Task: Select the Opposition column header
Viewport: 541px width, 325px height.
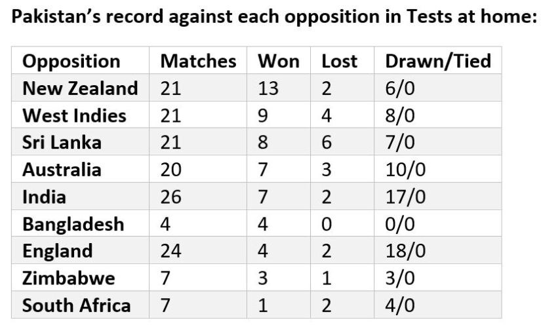Action: click(71, 61)
